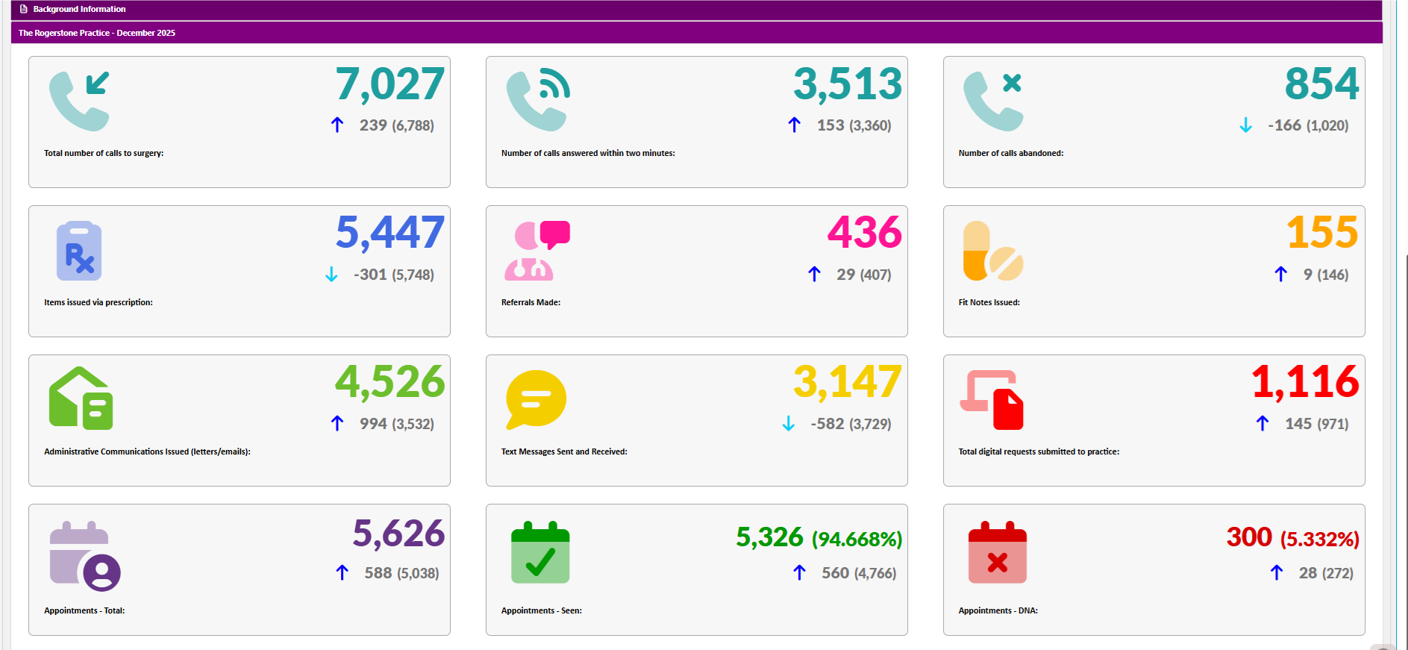Click the green envelope communications icon

(x=81, y=399)
